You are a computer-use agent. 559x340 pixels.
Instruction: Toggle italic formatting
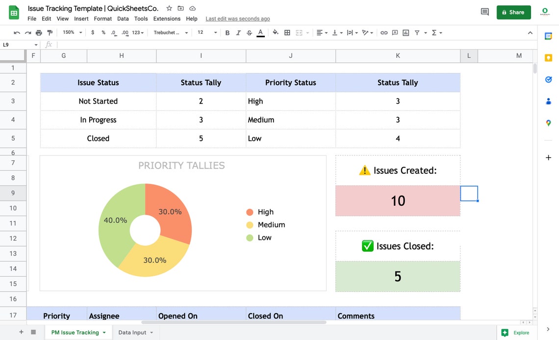click(x=238, y=33)
